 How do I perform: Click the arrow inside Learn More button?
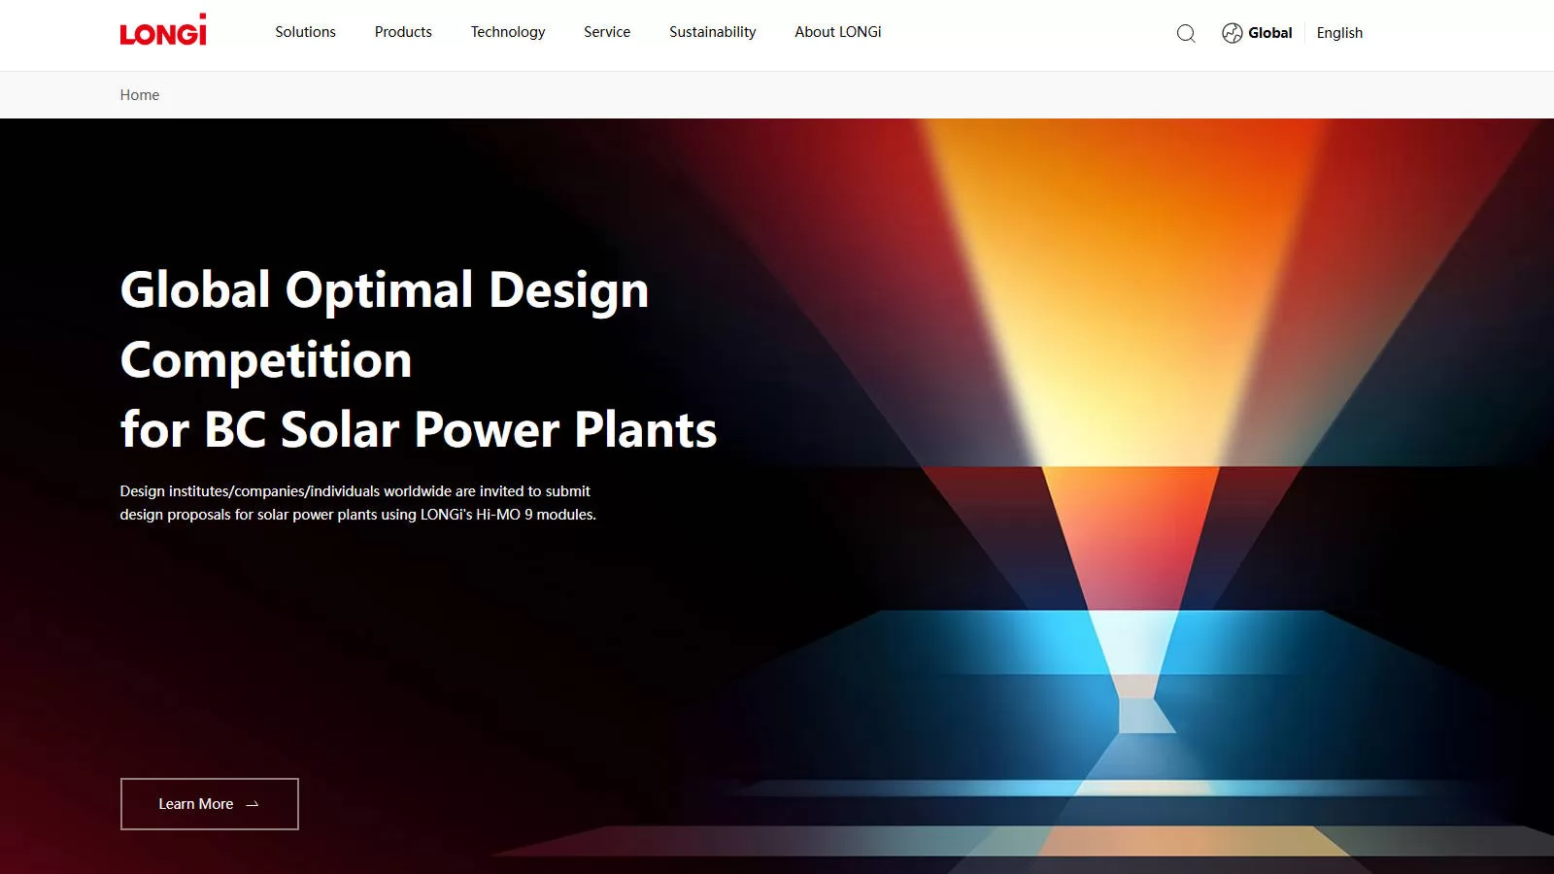pyautogui.click(x=253, y=804)
